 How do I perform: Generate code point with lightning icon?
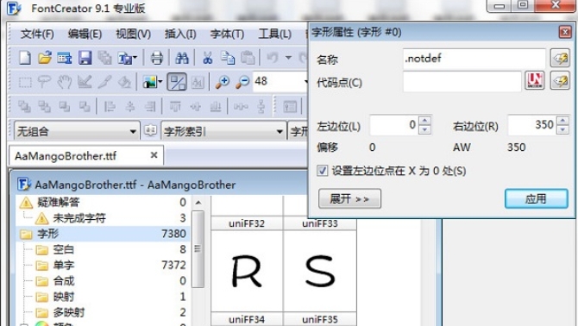click(x=560, y=81)
